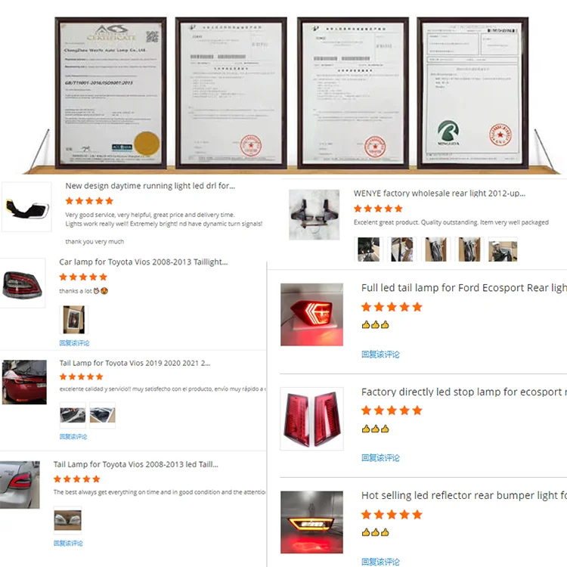Open the 'New design daytime running light' title
Screen dimensions: 567x567
[x=150, y=186]
